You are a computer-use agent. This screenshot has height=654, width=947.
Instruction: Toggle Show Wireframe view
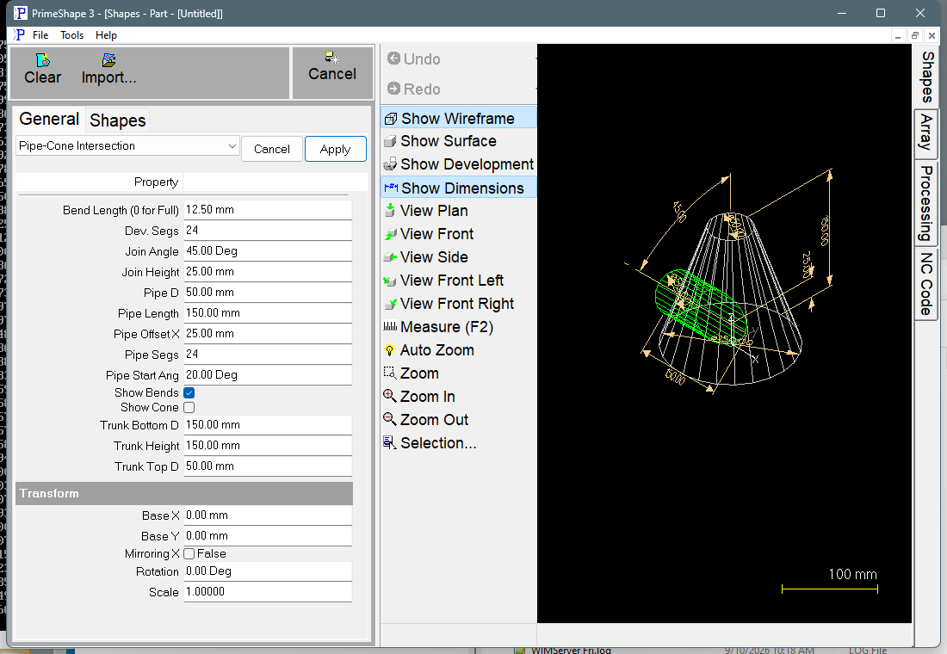click(x=458, y=119)
